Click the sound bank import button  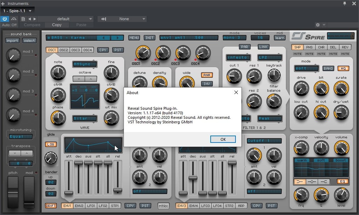[12, 40]
